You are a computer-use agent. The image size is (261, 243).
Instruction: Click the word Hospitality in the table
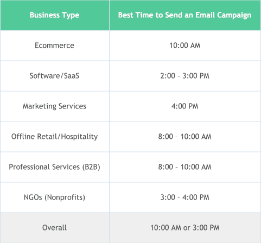click(79, 137)
